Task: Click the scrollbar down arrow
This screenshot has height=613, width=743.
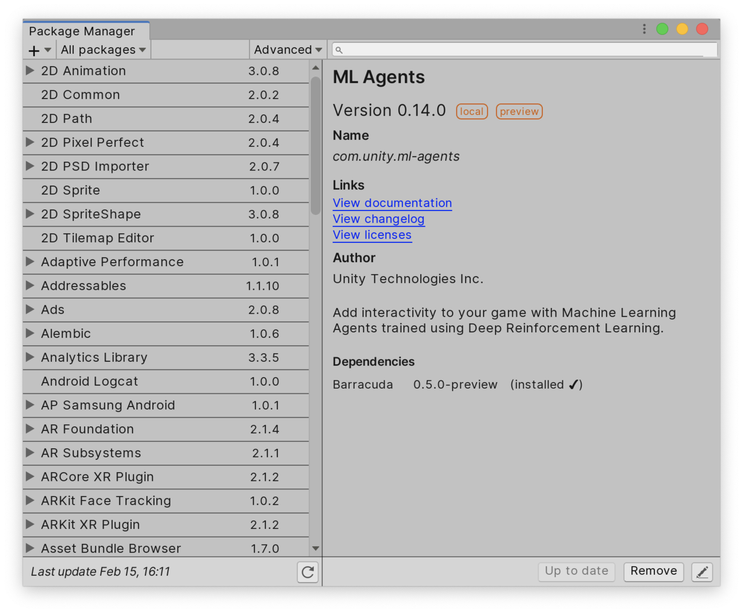Action: click(315, 547)
